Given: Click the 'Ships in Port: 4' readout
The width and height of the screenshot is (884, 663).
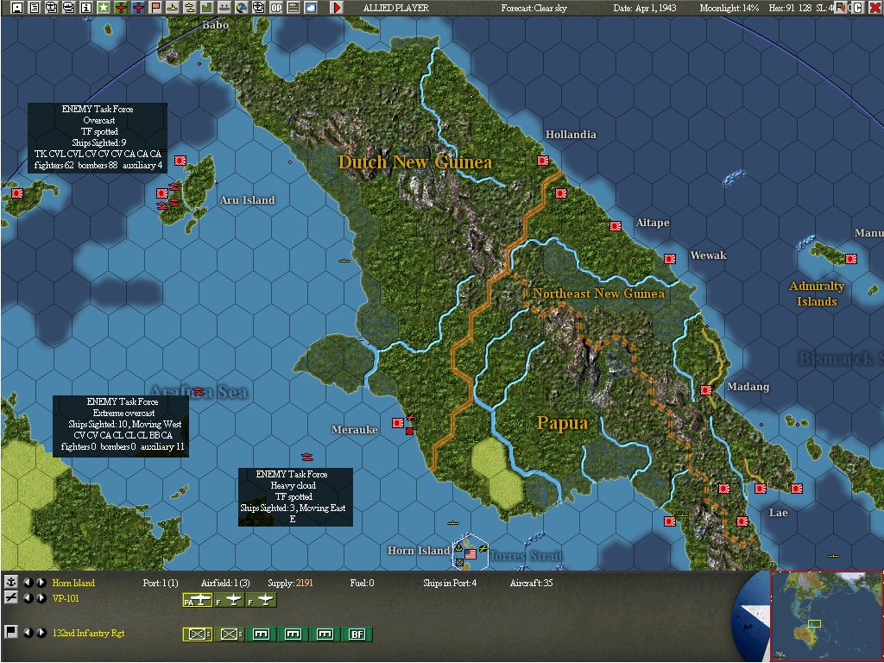Looking at the screenshot, I should 450,583.
